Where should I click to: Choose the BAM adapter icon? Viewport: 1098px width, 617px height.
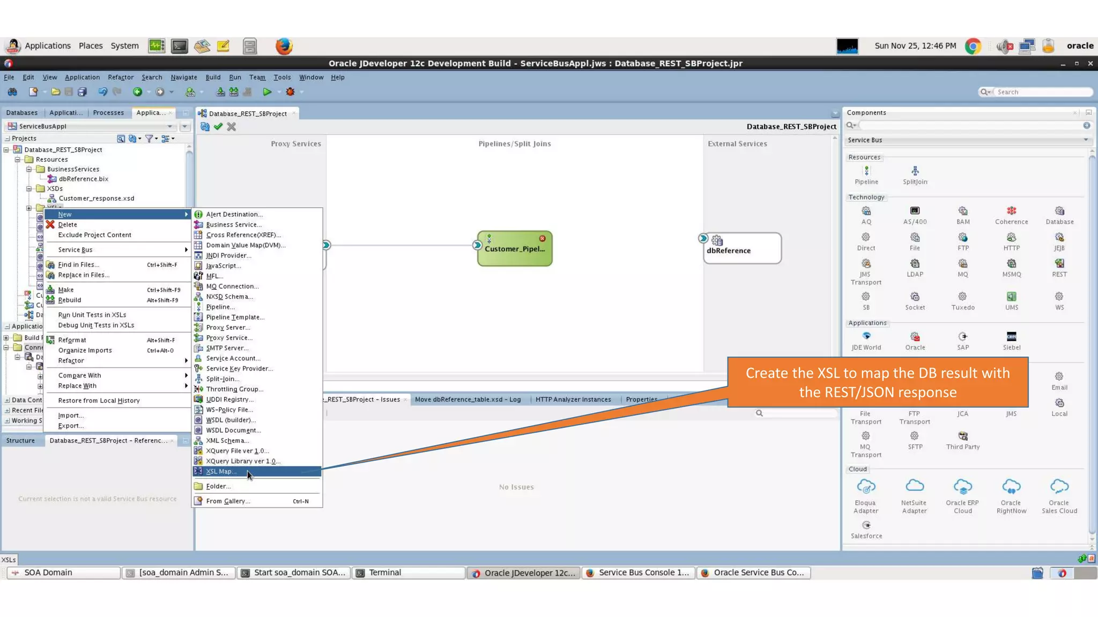click(963, 215)
